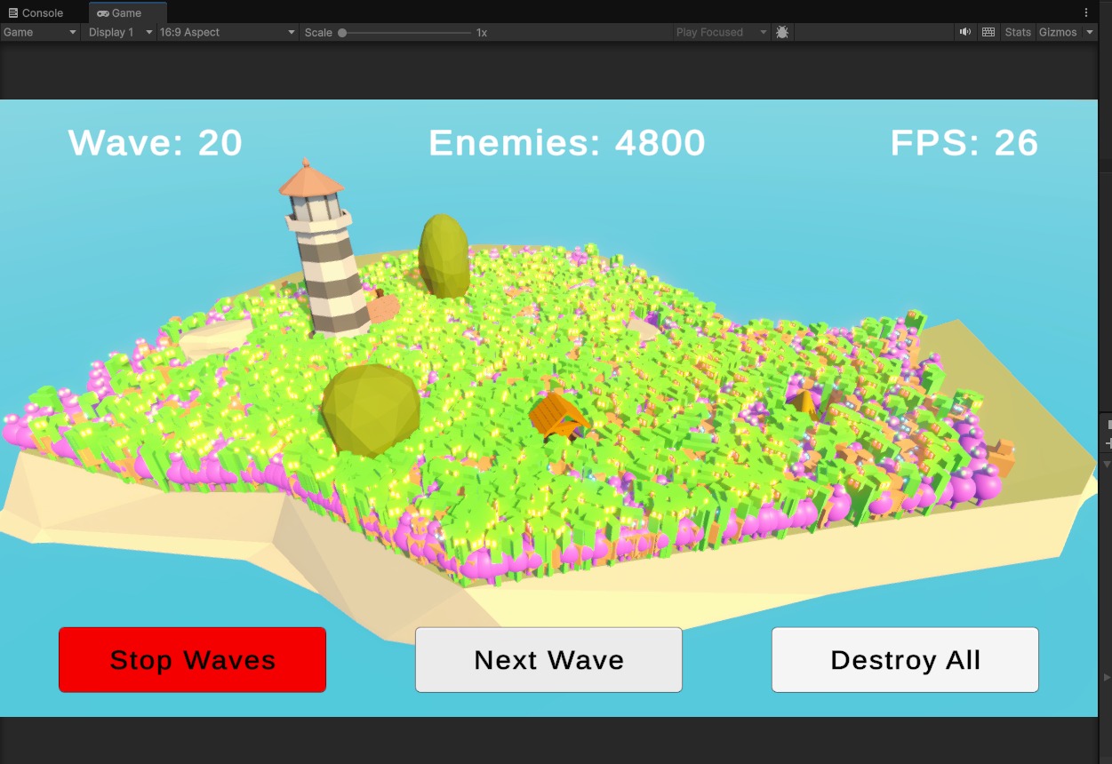Toggle the Stats overlay
The height and width of the screenshot is (764, 1112).
(1018, 32)
